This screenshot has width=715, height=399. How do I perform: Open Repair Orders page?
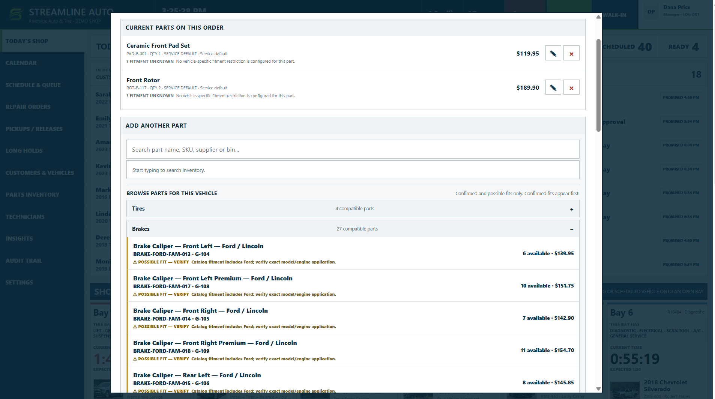pyautogui.click(x=42, y=107)
